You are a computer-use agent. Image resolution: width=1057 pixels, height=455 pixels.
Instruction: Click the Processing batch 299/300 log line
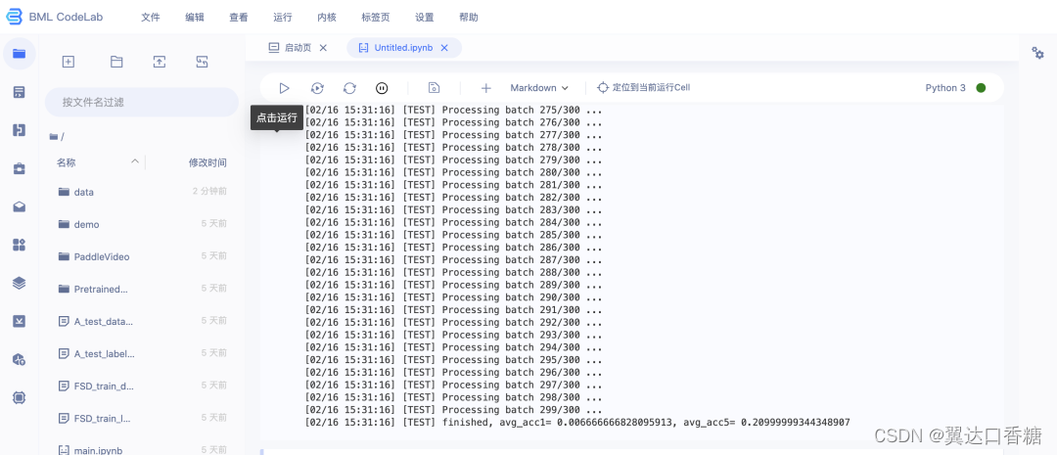pos(454,409)
